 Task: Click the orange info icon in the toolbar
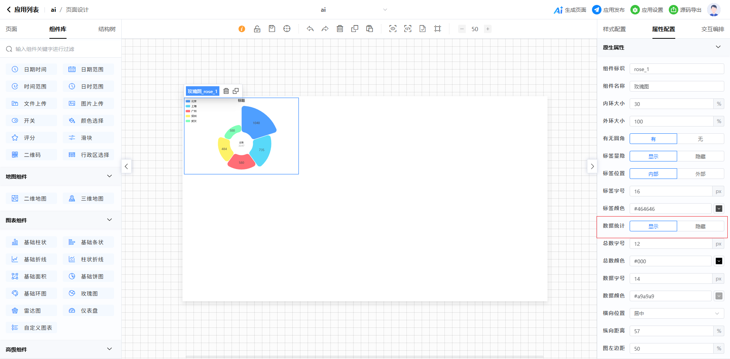pos(242,29)
